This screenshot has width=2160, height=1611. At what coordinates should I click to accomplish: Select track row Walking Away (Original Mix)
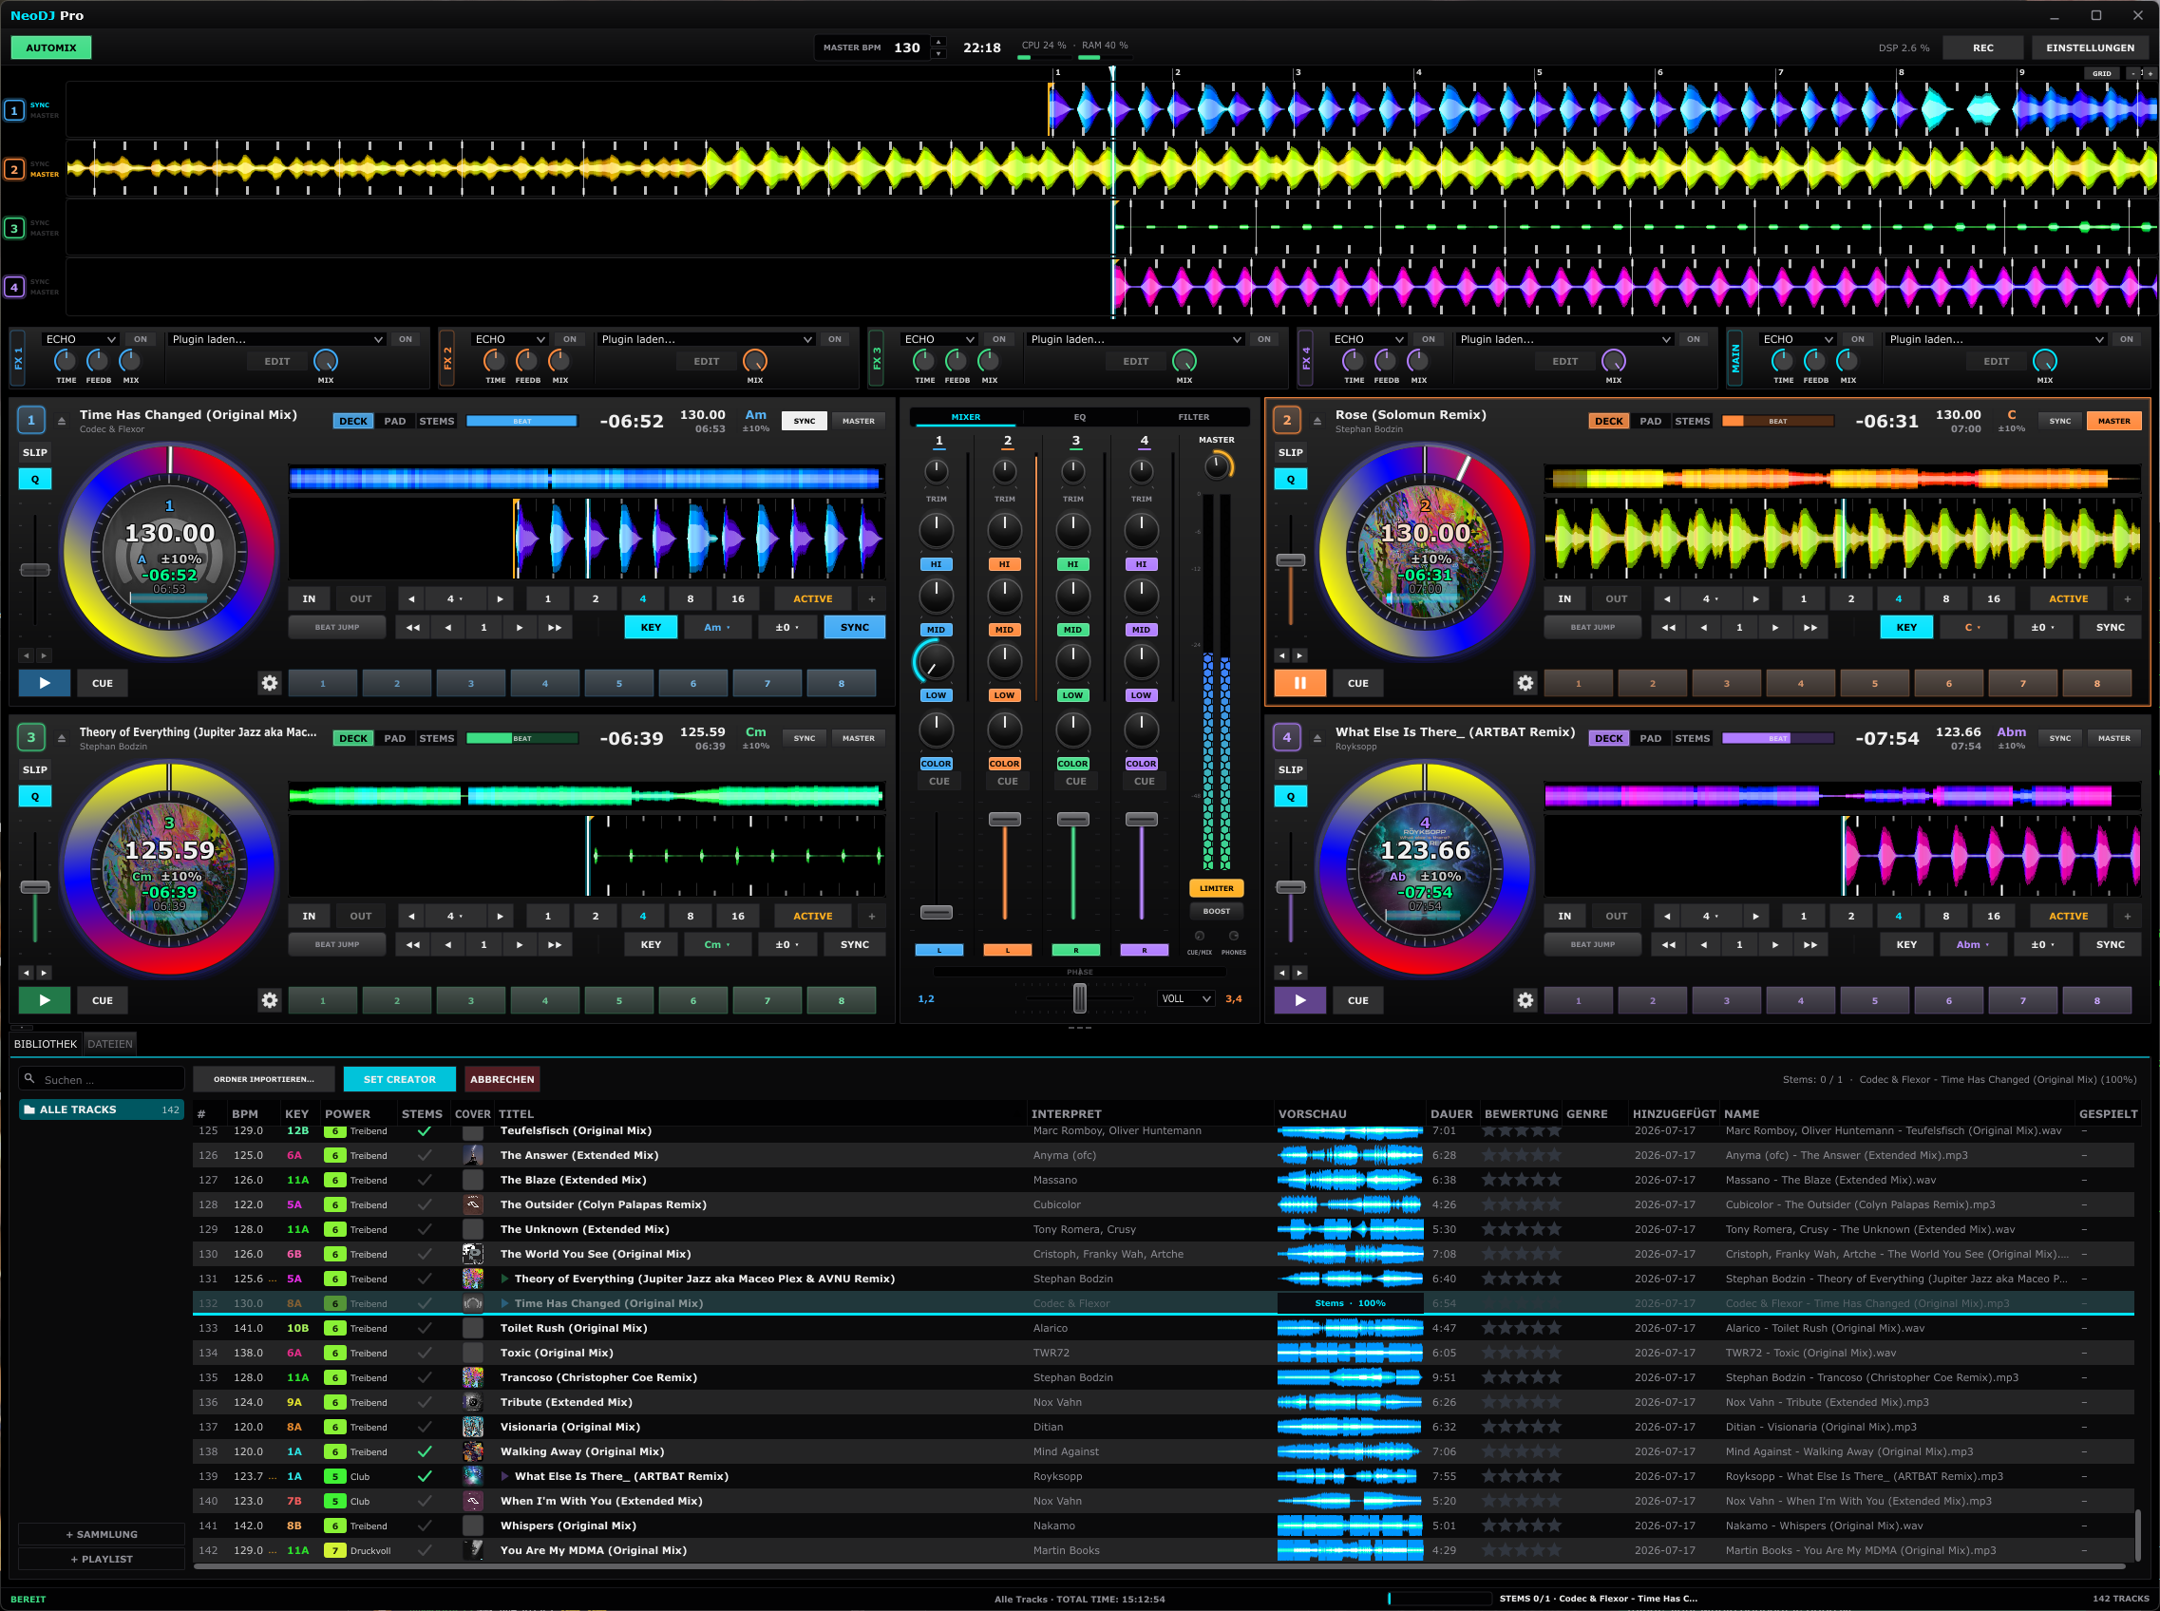1164,1452
